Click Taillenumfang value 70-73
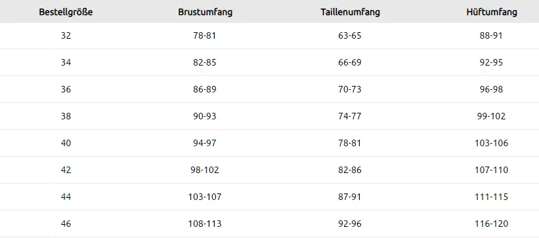539x238 pixels. [350, 89]
